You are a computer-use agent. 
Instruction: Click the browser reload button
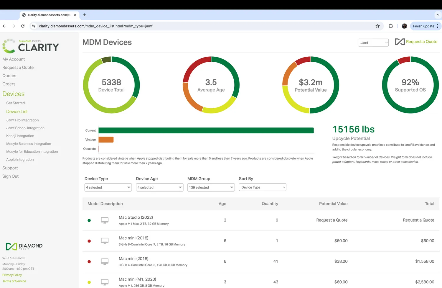pos(23,26)
